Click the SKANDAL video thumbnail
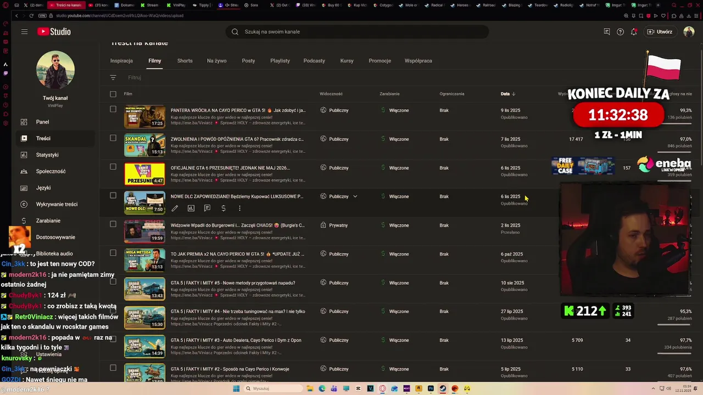703x395 pixels. (x=144, y=145)
